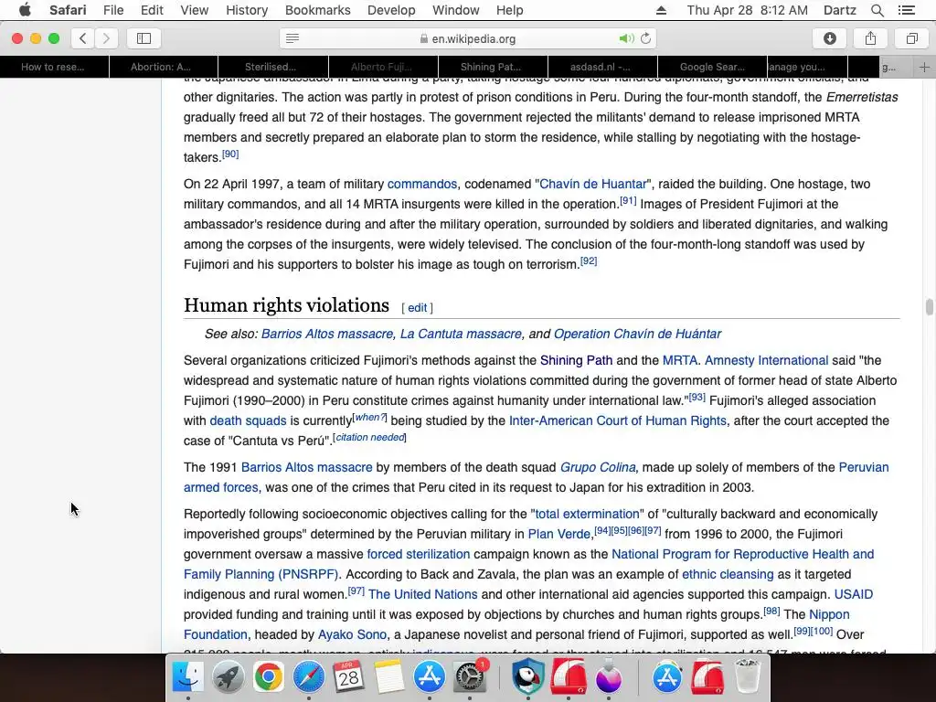This screenshot has height=702, width=936.
Task: Reload the Wikipedia page
Action: click(645, 38)
